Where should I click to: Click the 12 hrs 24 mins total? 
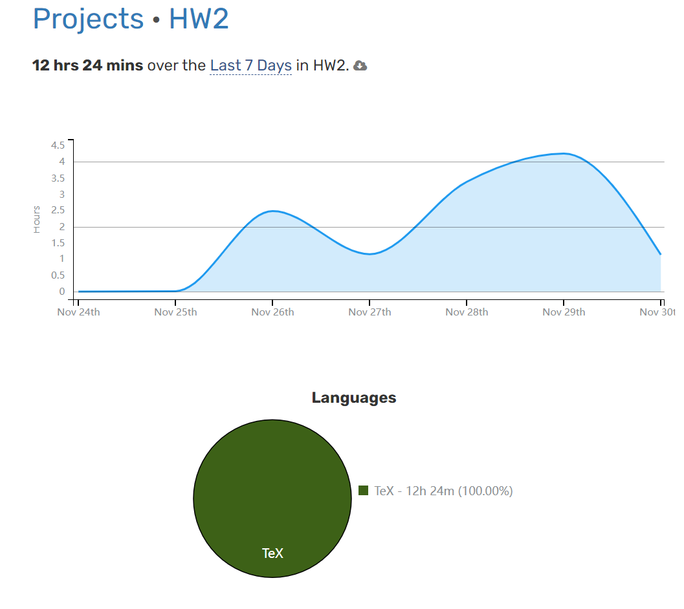click(x=87, y=66)
